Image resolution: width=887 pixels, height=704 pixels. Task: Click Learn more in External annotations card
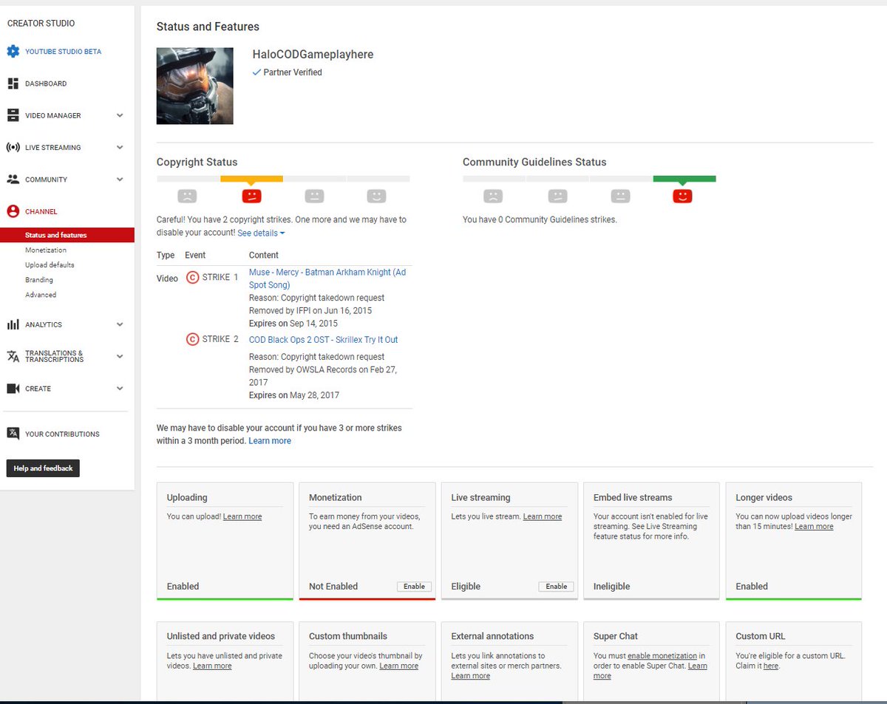coord(471,676)
